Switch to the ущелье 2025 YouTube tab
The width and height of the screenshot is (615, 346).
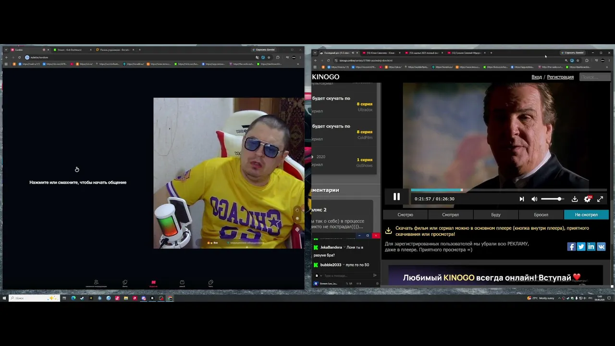point(423,53)
